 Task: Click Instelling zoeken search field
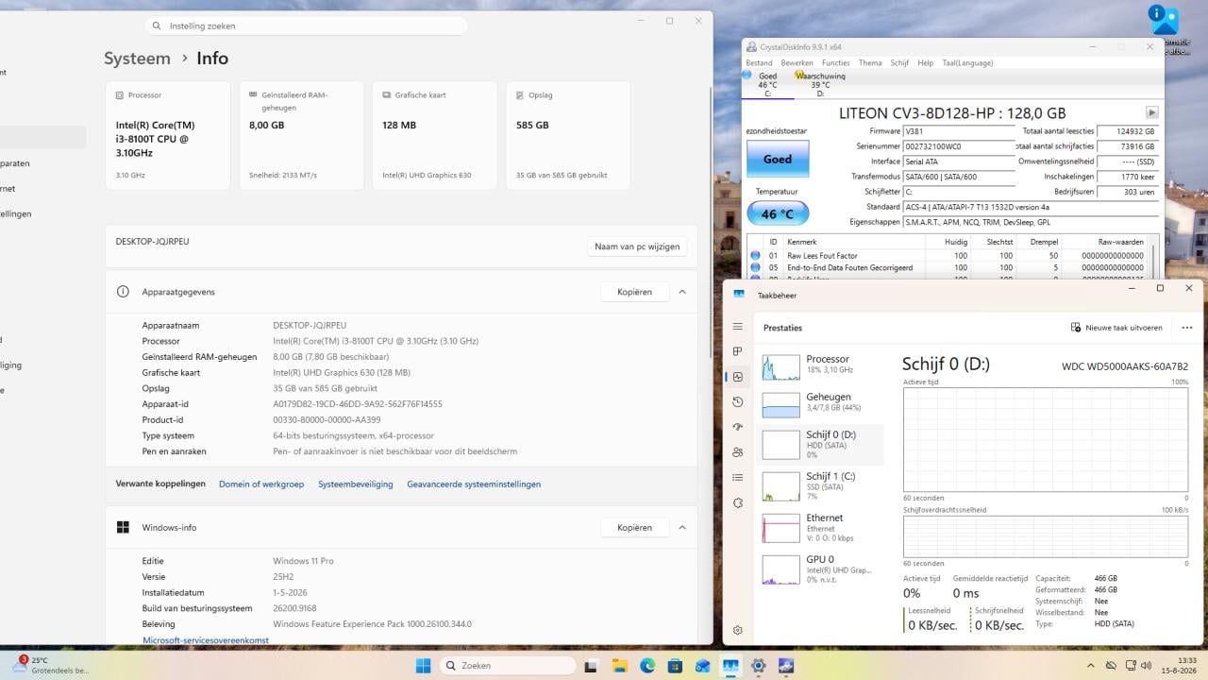pos(307,25)
